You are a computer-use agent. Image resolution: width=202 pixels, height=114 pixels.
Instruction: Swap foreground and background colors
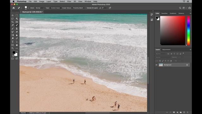pos(17,52)
